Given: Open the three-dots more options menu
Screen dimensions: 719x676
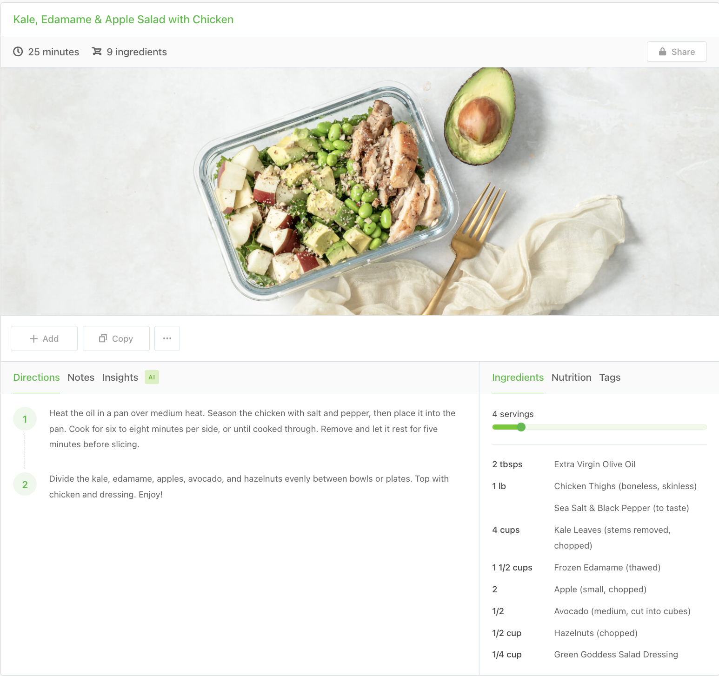Looking at the screenshot, I should [167, 338].
